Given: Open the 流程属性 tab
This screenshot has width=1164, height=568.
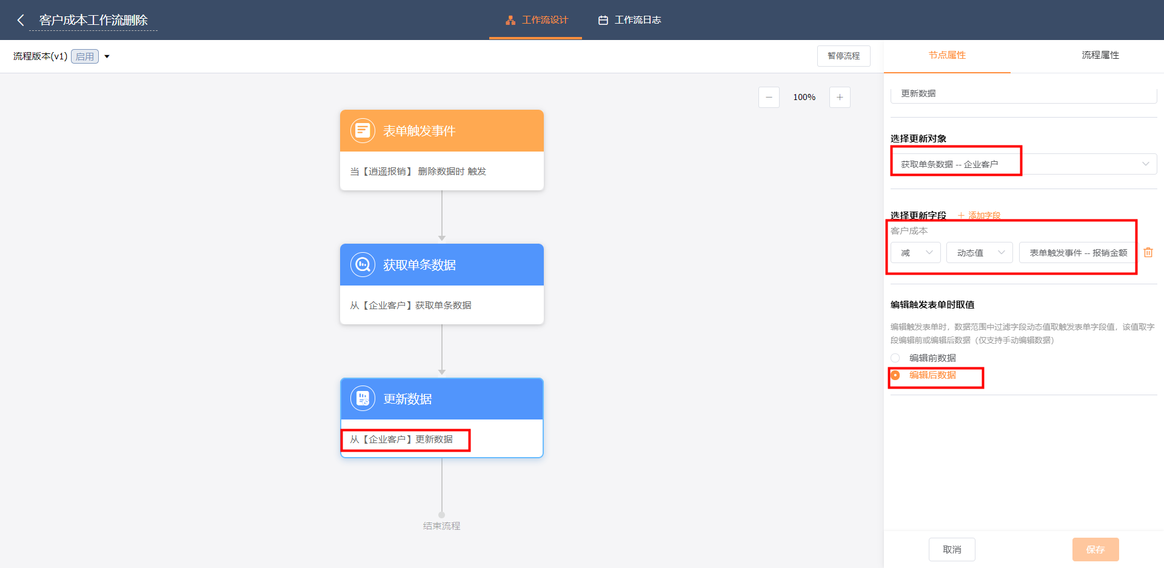Looking at the screenshot, I should tap(1100, 55).
